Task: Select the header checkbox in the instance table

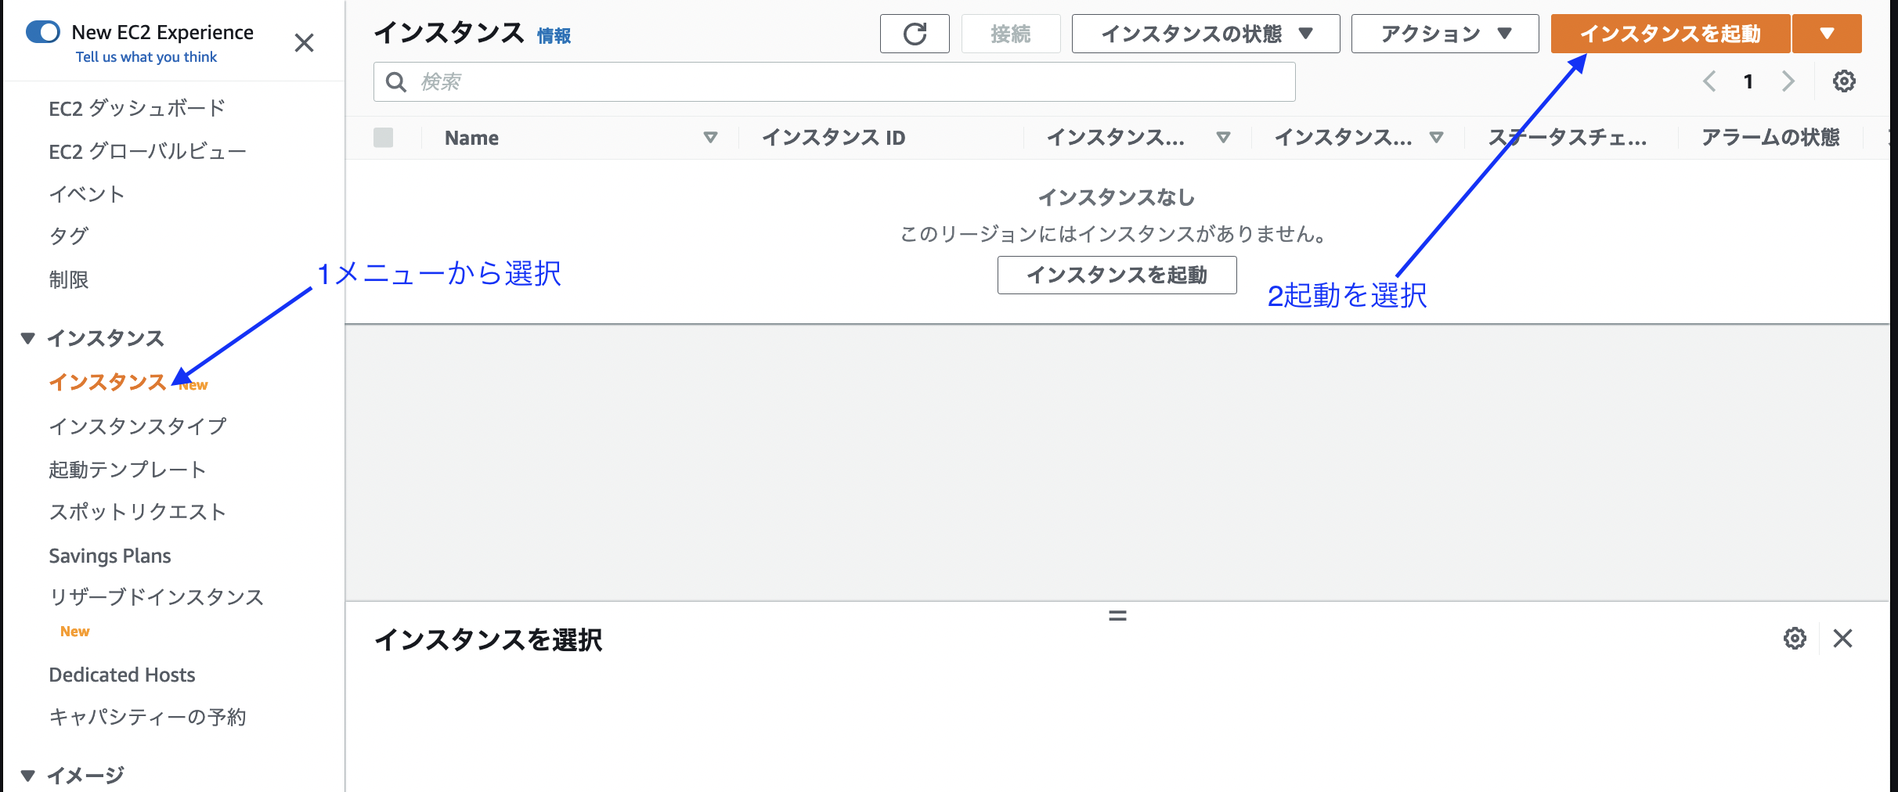Action: (384, 137)
